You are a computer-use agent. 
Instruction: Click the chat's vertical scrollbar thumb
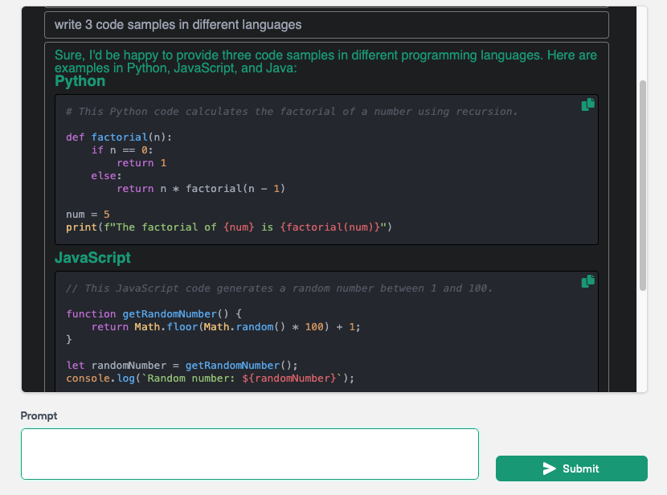642,185
